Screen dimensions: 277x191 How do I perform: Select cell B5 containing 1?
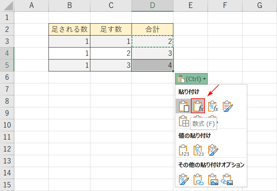69,65
